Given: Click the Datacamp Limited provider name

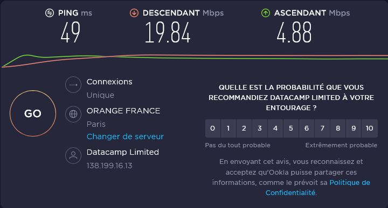Looking at the screenshot, I should click(x=123, y=152).
